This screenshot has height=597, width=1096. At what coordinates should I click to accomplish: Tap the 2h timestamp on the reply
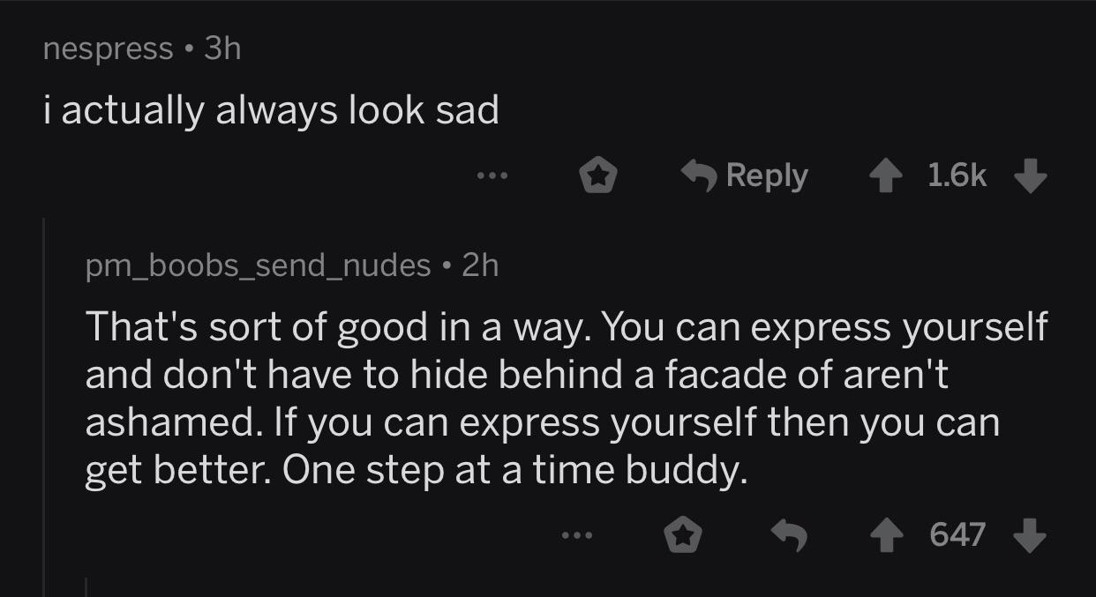tap(481, 265)
